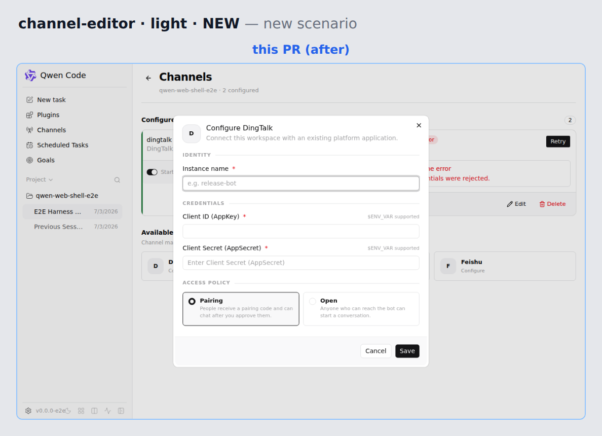This screenshot has width=602, height=436.
Task: Focus the Client ID (AppKey) field
Action: [x=300, y=231]
